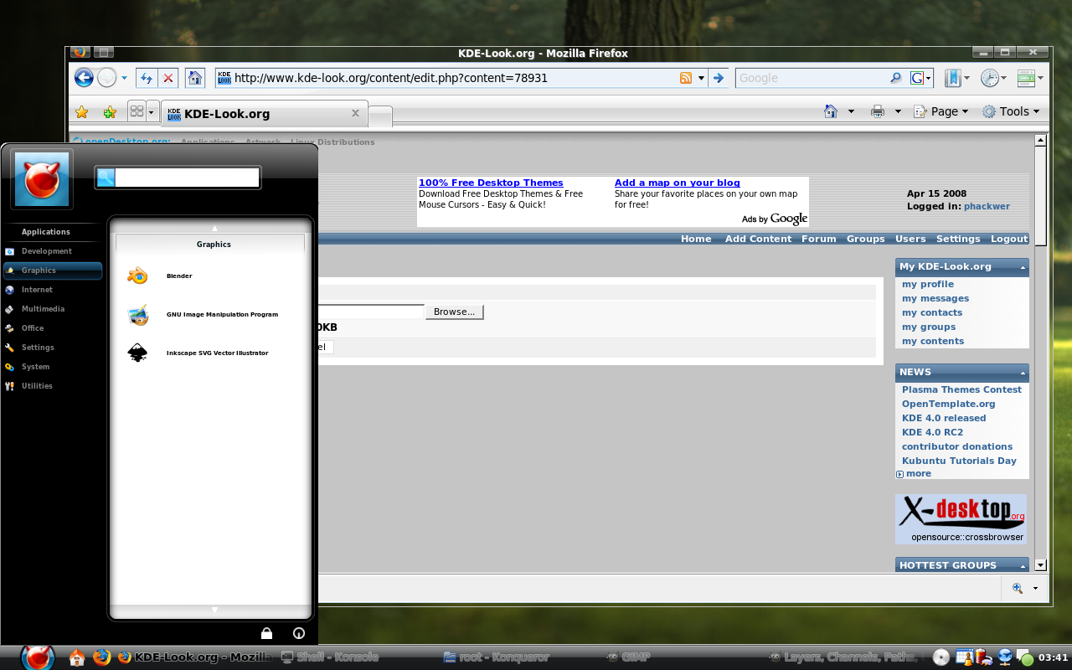Select the Development category in launcher

click(52, 251)
